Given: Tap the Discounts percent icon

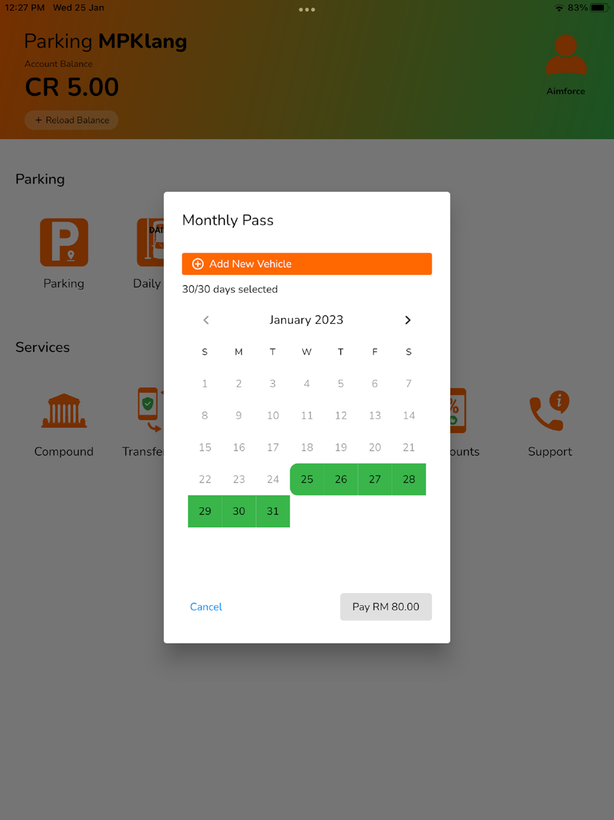Looking at the screenshot, I should point(458,411).
